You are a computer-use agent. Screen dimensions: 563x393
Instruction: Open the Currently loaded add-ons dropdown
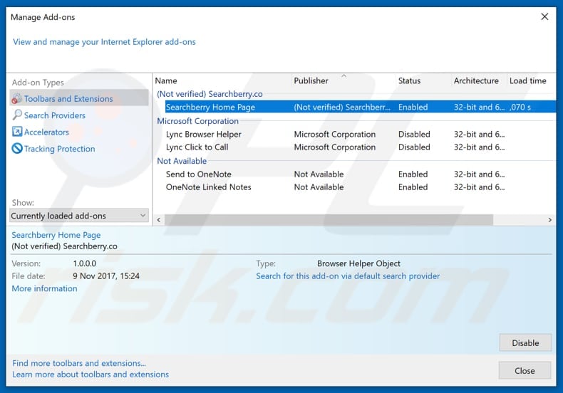(x=79, y=216)
